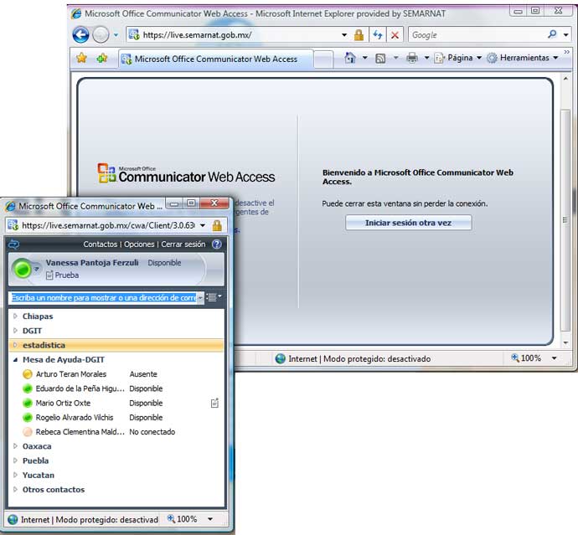Viewport: 578px width, 535px height.
Task: Open the Communicator window zoom dropdown
Action: pyautogui.click(x=210, y=519)
